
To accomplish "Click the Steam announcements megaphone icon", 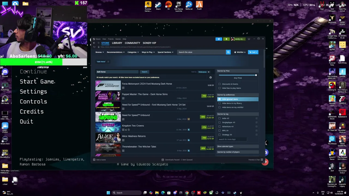I will (219, 39).
